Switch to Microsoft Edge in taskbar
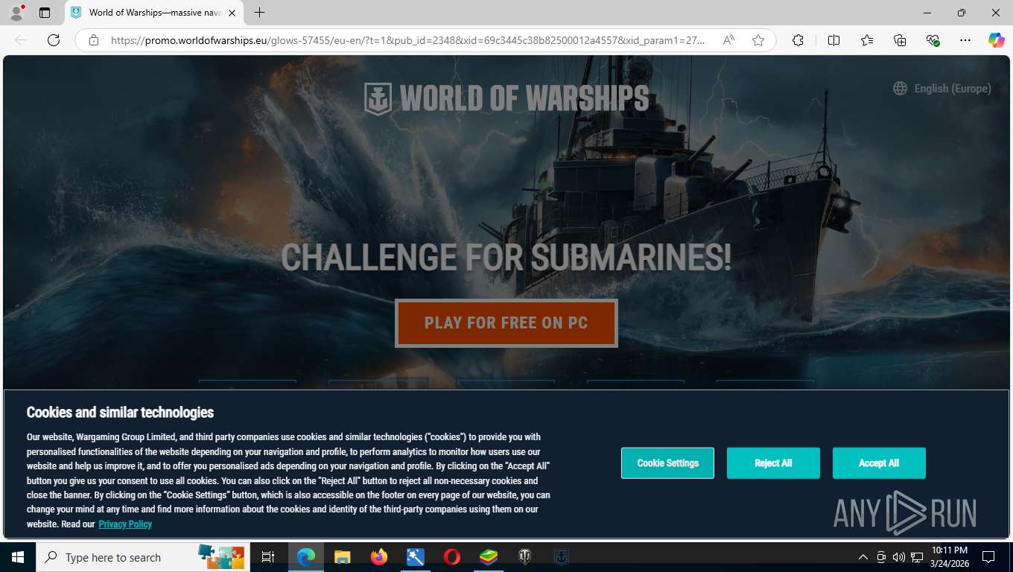1013x572 pixels. tap(305, 557)
